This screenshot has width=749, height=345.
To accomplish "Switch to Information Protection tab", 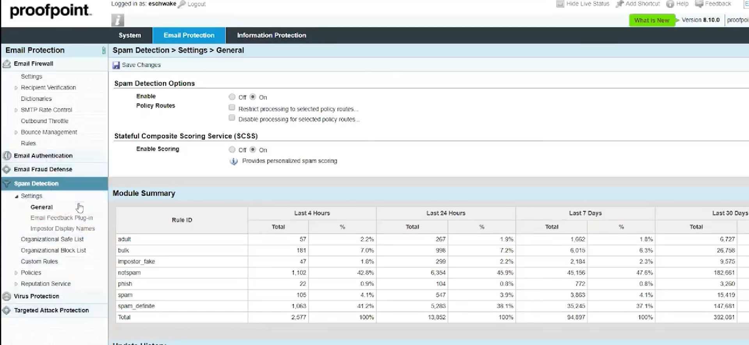I will click(x=272, y=35).
